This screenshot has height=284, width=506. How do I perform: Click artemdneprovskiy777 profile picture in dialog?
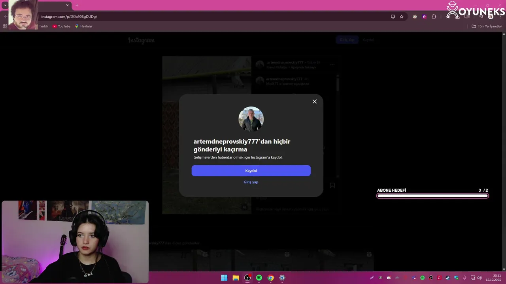click(x=251, y=119)
